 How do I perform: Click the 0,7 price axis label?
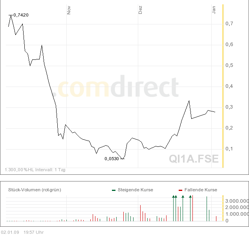229,24
